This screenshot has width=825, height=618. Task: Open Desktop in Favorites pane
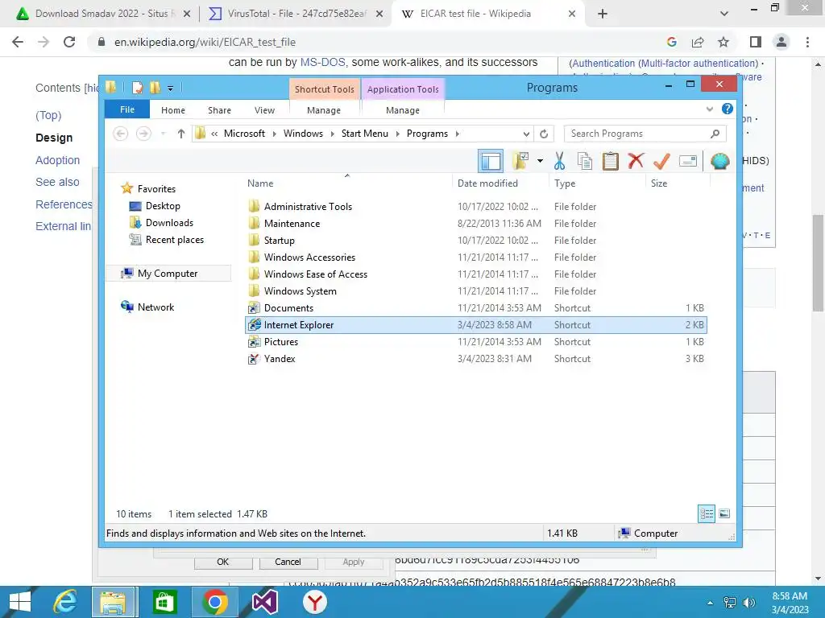tap(163, 206)
